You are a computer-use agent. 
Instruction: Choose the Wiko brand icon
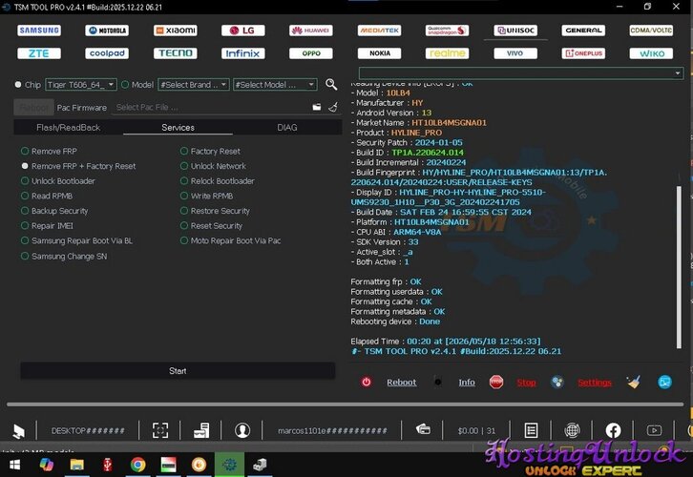click(651, 53)
